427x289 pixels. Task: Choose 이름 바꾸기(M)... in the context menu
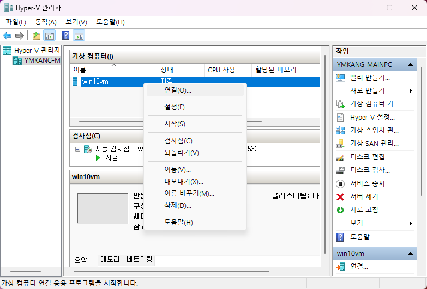click(x=195, y=194)
